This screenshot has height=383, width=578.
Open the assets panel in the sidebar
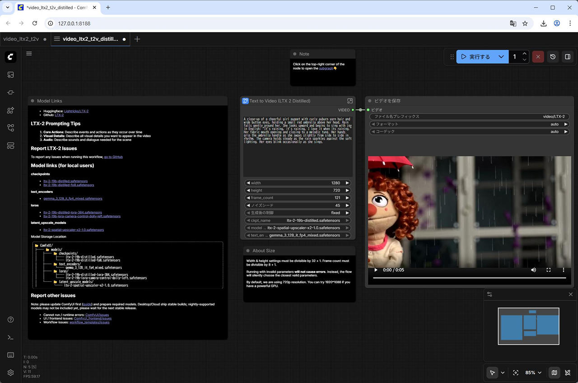click(x=11, y=75)
